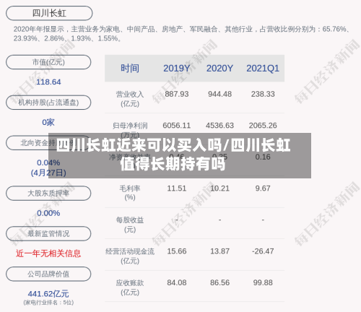361x312 pixels.
Task: Select the 441.62亿元 brand value
Action: click(x=48, y=294)
